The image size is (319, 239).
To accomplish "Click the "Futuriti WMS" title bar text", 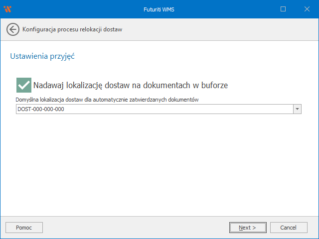I will [159, 9].
